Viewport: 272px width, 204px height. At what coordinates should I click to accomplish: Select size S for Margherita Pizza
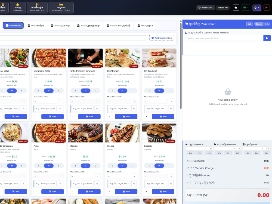click(39, 91)
